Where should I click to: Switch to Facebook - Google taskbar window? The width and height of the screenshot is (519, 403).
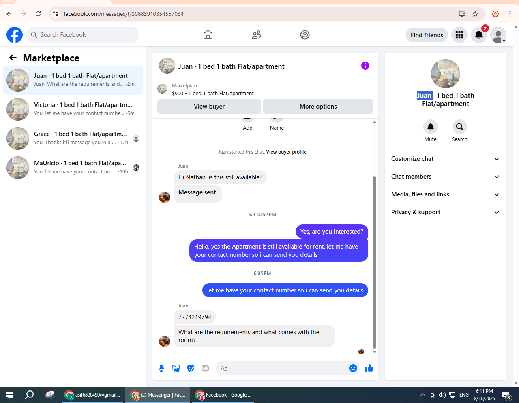click(223, 395)
